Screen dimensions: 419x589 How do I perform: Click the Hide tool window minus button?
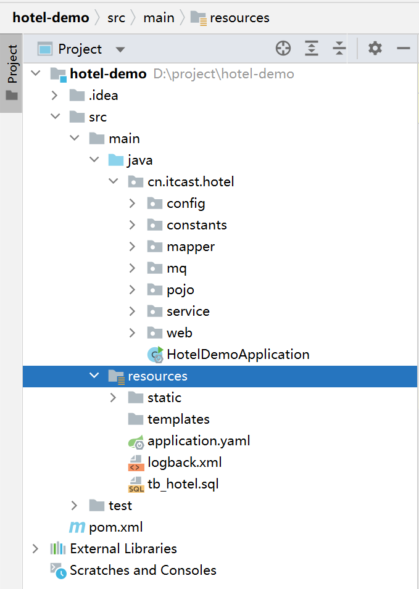coord(403,48)
